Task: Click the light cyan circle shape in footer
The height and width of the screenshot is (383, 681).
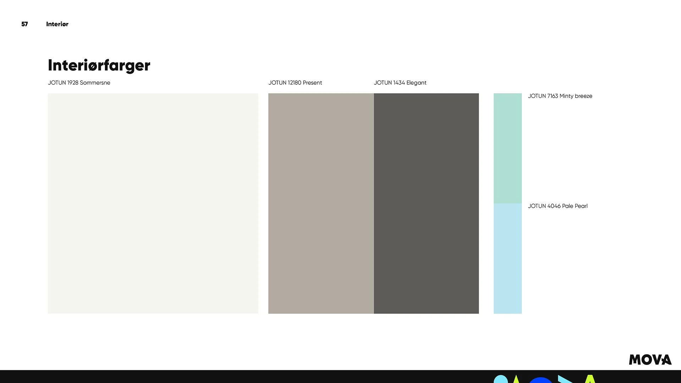Action: pos(500,379)
